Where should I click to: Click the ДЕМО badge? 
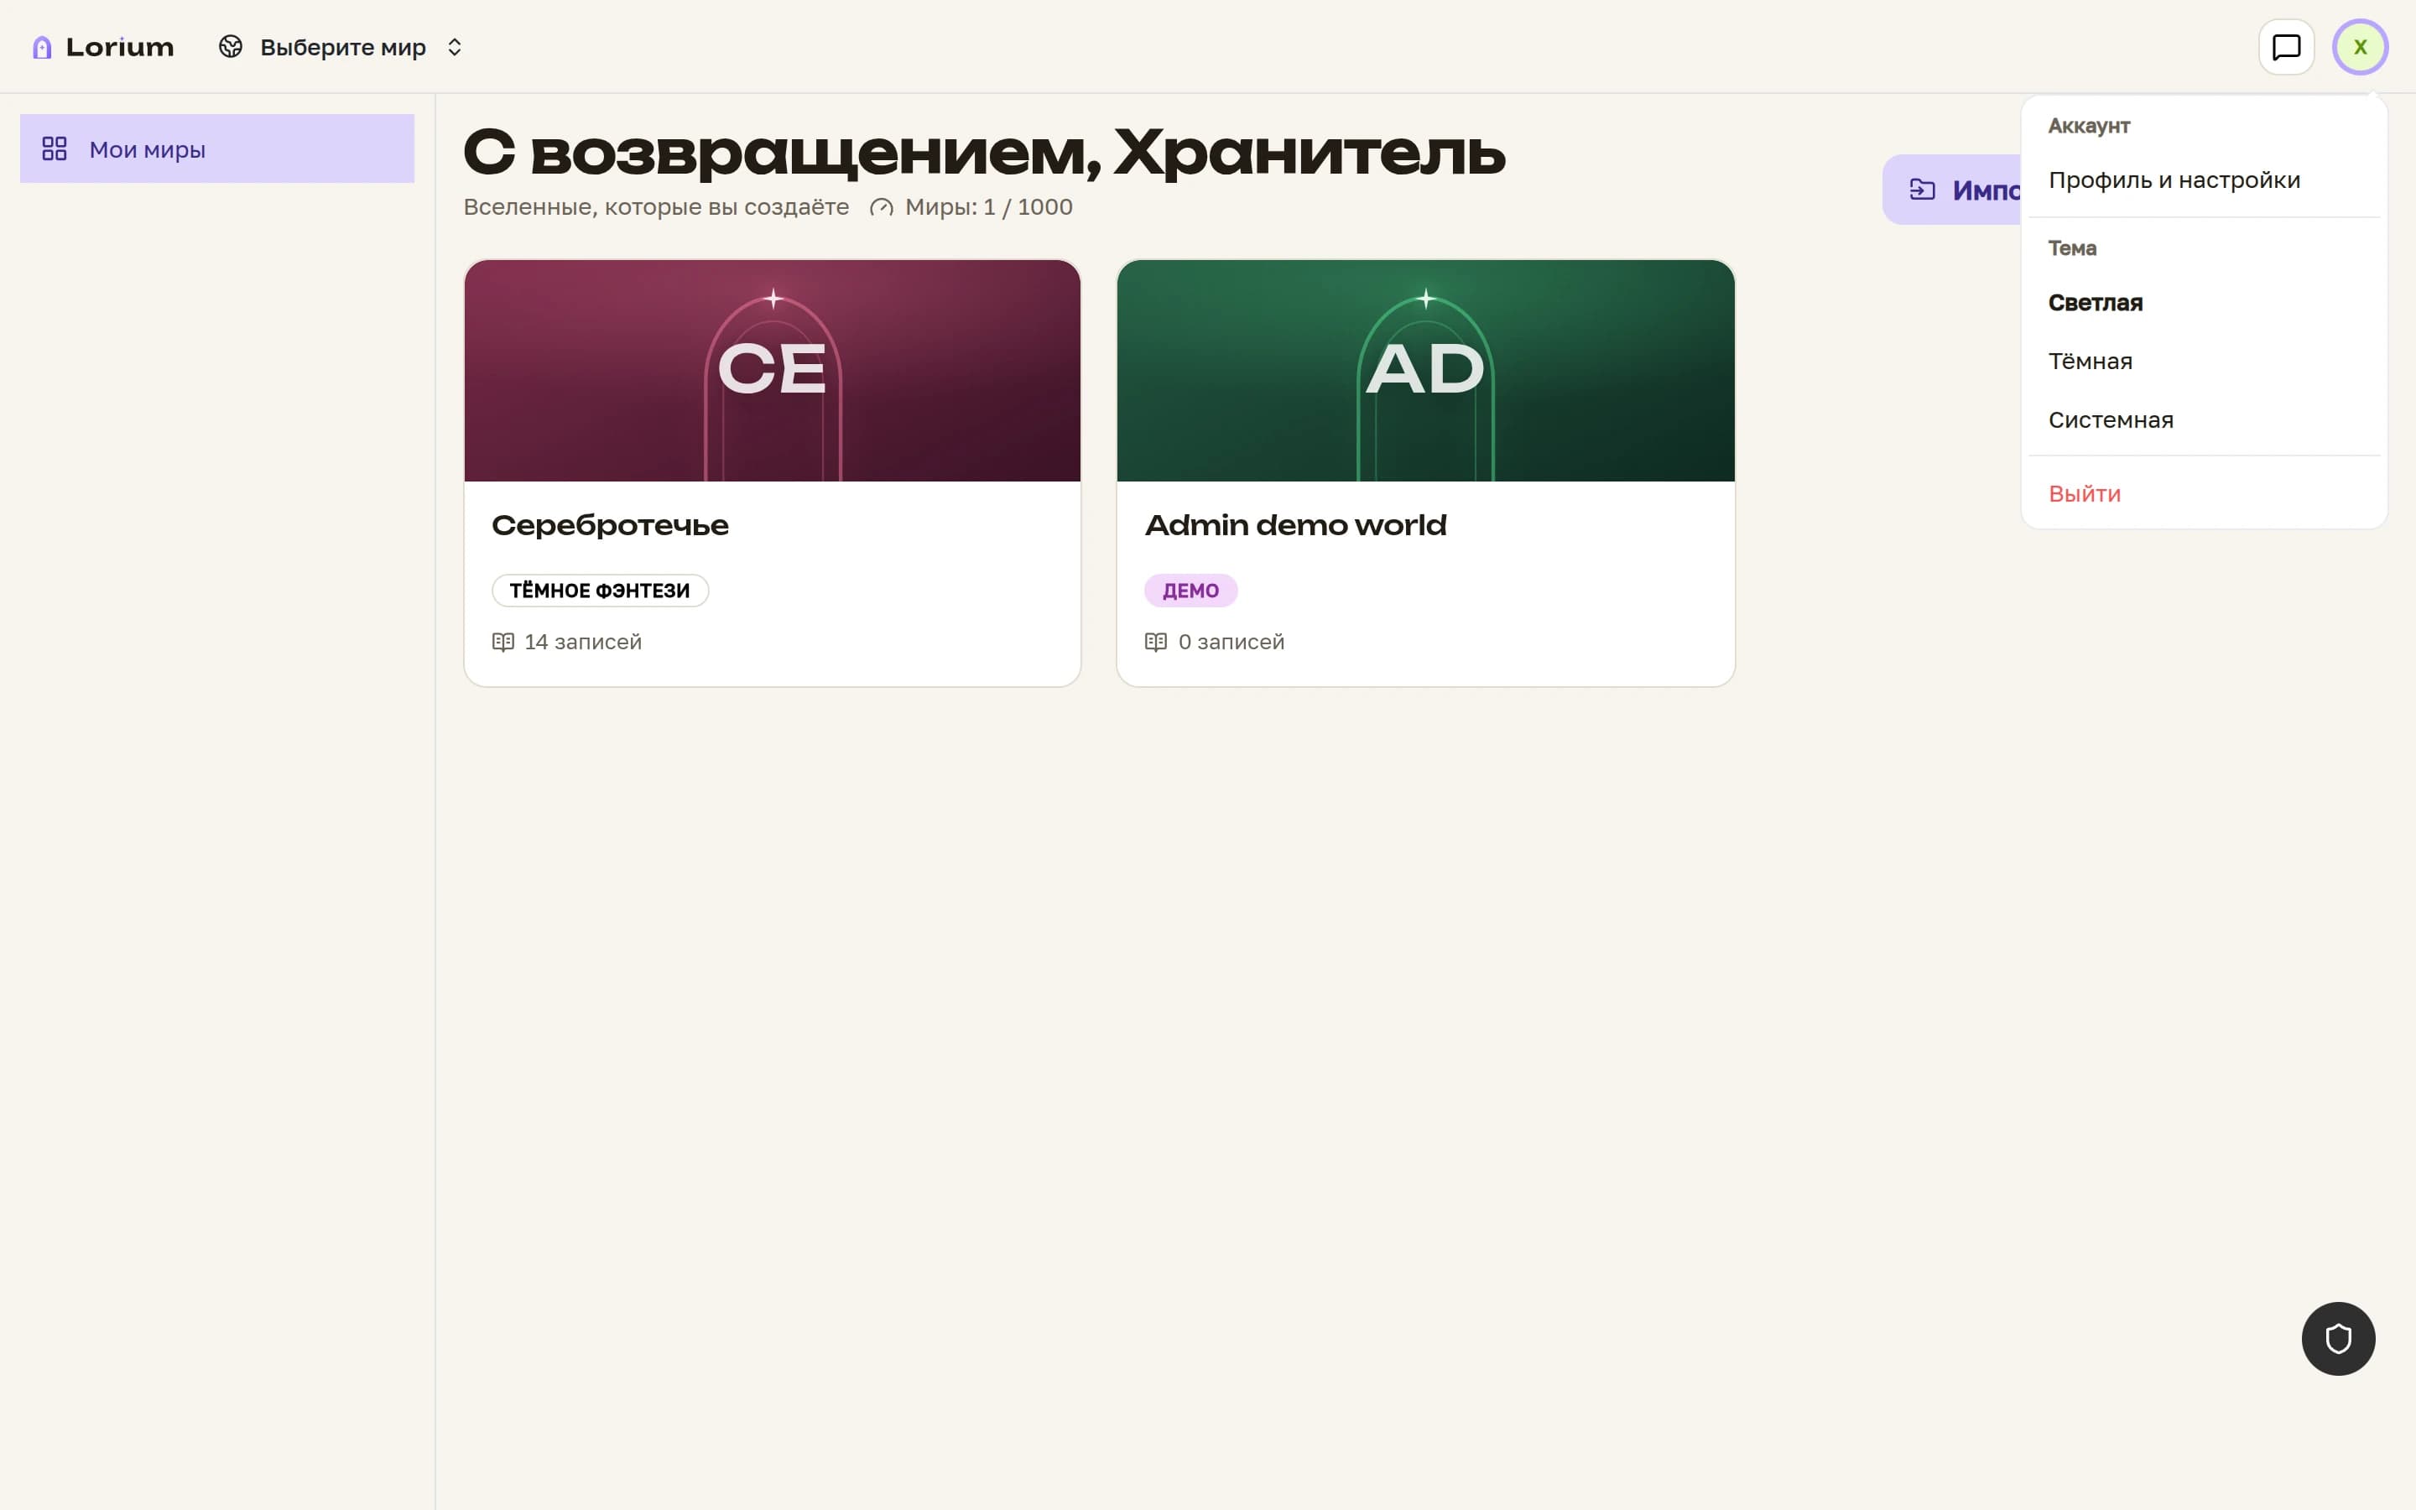coord(1190,591)
